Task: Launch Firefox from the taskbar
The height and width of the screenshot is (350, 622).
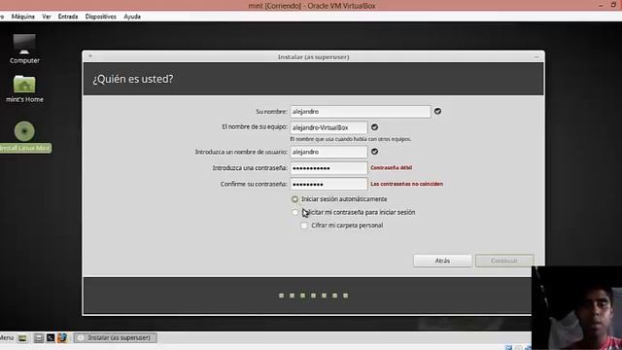Action: (62, 337)
